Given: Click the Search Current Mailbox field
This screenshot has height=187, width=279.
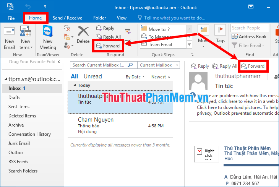Looking at the screenshot, I should point(104,65).
